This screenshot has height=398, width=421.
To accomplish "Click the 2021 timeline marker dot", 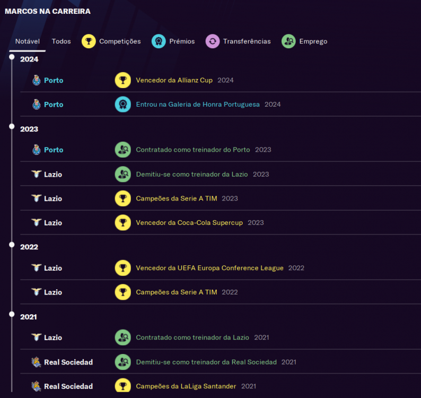I will coord(12,314).
